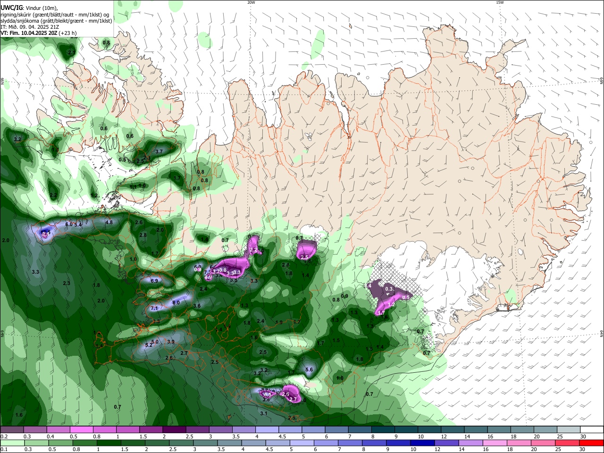Pick palest green rain swatch between 0.1 and 0.3
The width and height of the screenshot is (604, 453).
pos(13,443)
